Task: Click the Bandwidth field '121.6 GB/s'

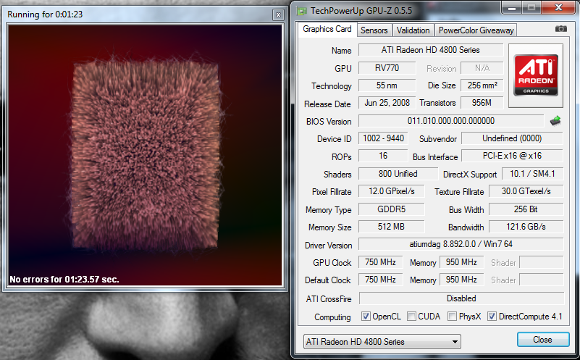Action: tap(526, 227)
